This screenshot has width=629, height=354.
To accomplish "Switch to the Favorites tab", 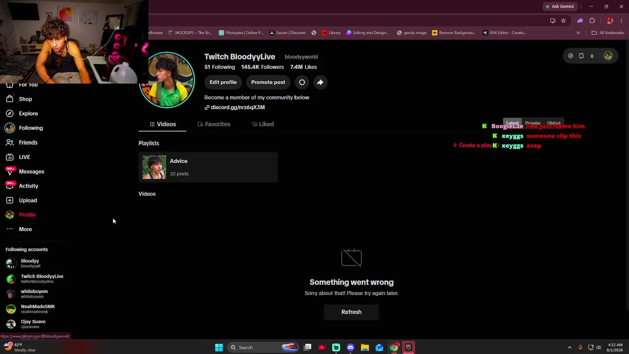I will click(x=214, y=124).
